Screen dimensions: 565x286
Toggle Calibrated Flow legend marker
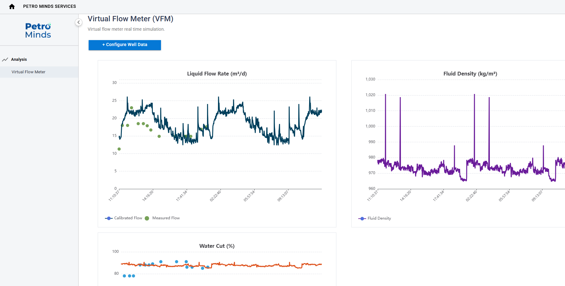click(109, 218)
